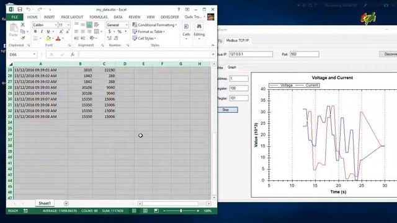Switch to FORMULAS ribbon tab
Viewport: 397px width, 223px height.
[x=99, y=17]
